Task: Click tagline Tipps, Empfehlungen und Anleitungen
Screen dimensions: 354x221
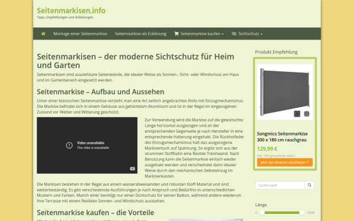Action: [65, 17]
